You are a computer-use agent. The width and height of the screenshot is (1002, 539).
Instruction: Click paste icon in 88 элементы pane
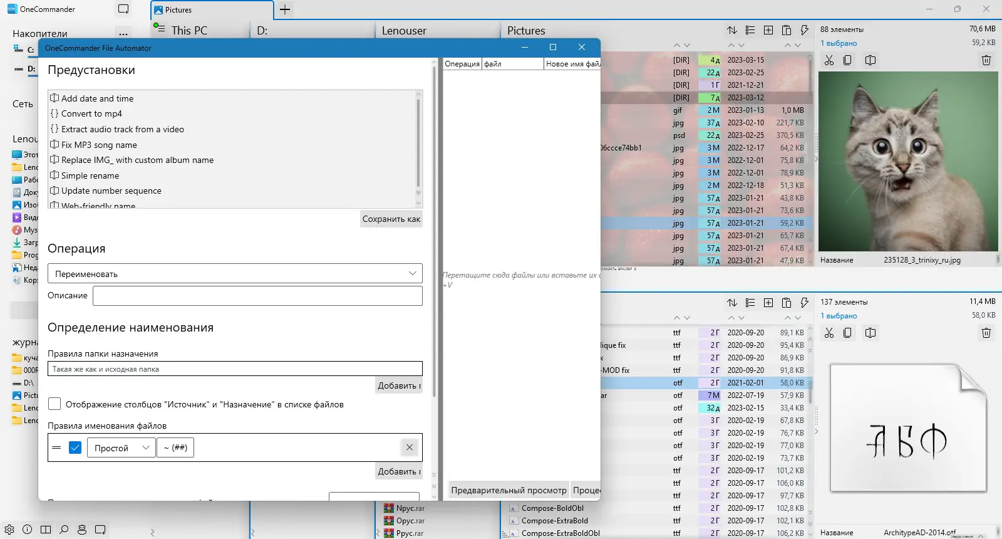(x=787, y=30)
